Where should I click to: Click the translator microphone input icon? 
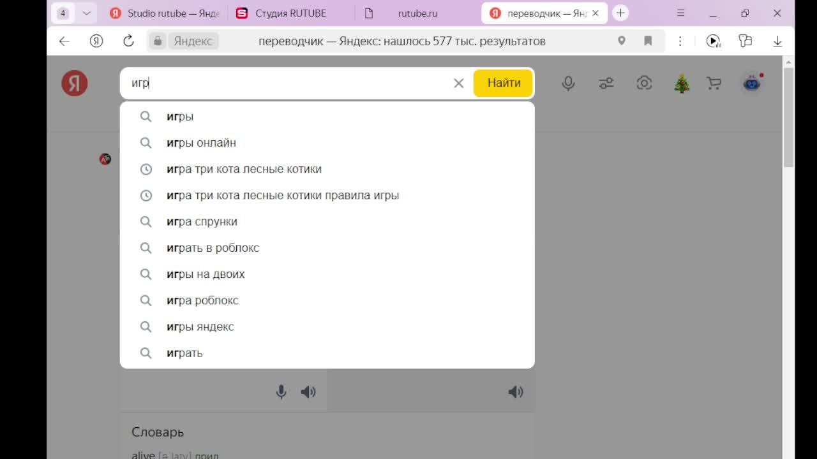281,391
